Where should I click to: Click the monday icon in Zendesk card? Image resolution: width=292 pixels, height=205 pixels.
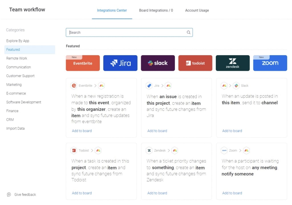[x=175, y=150]
